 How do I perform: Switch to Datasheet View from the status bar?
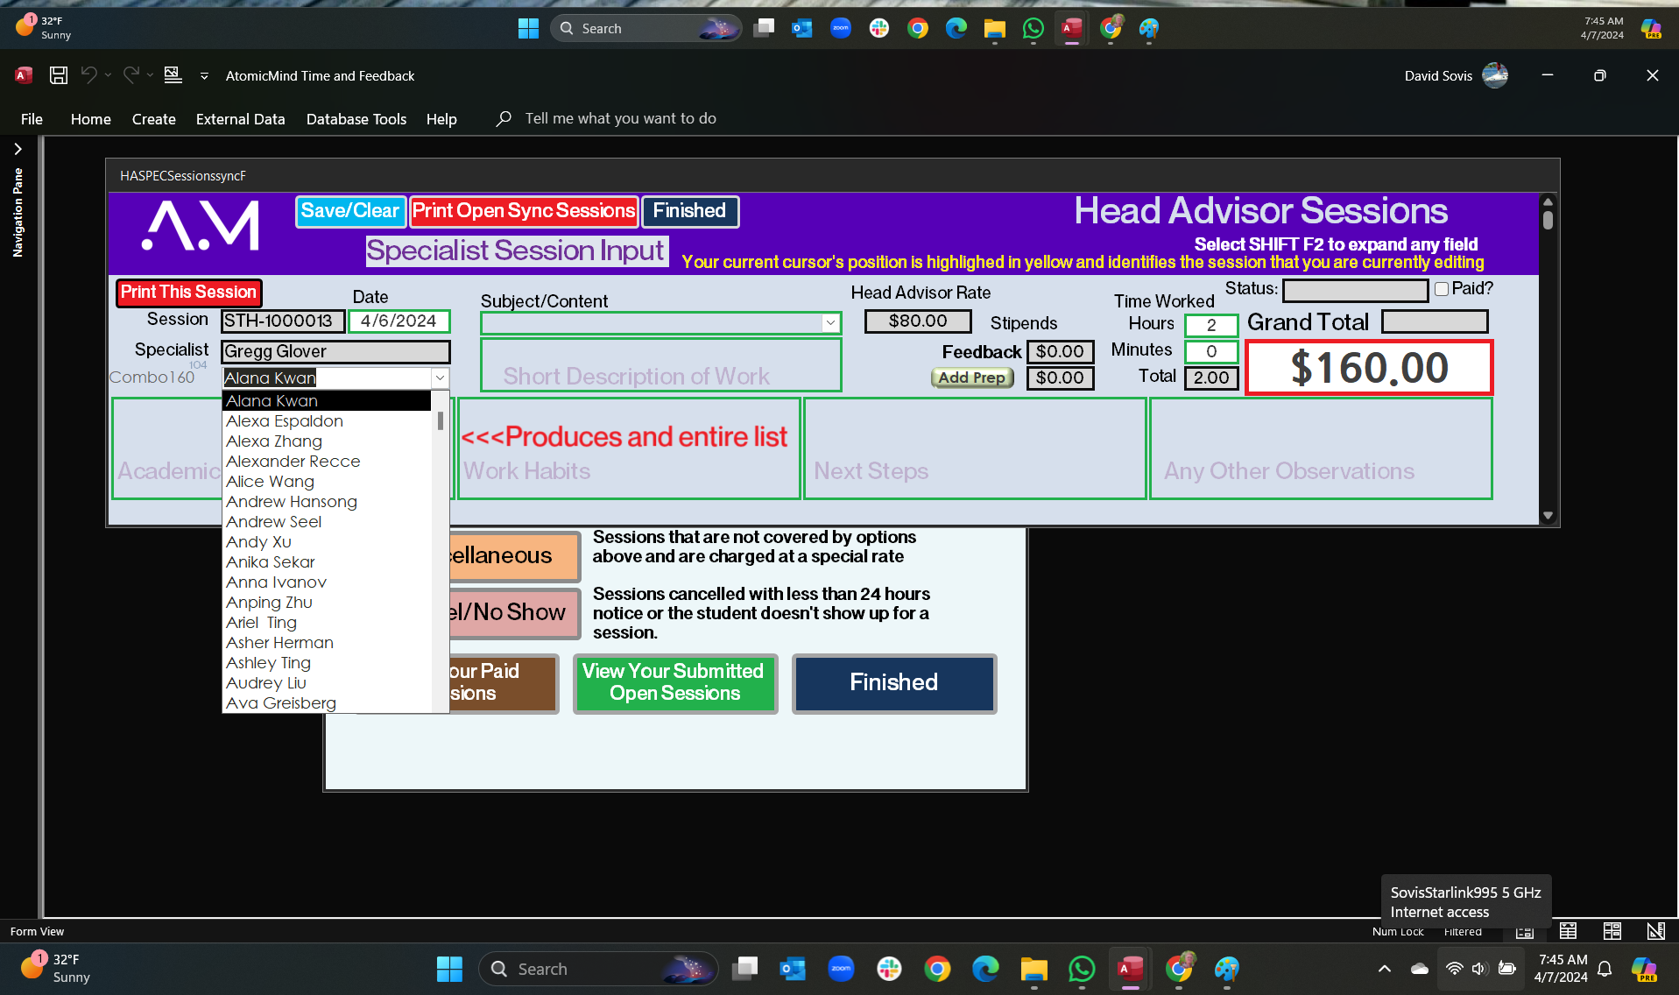[1568, 931]
